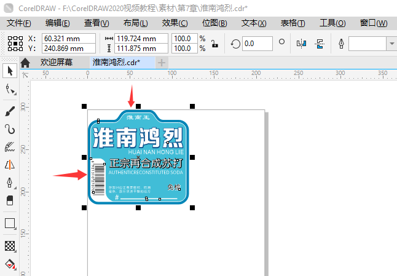The height and width of the screenshot is (276, 397).
Task: Click the 免检 text on label
Action: click(x=174, y=187)
